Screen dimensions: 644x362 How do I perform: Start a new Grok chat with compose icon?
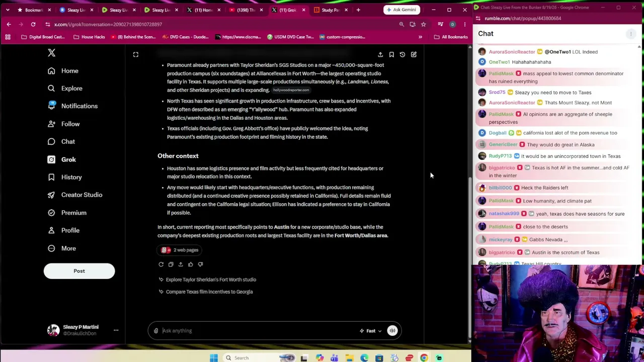(x=414, y=54)
